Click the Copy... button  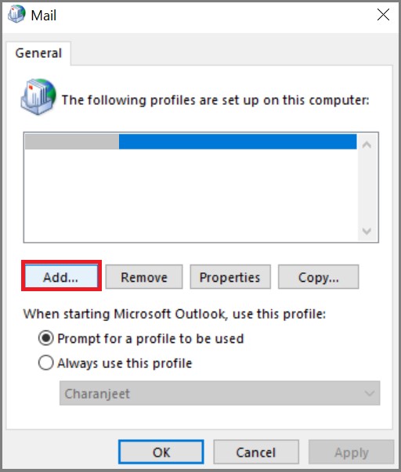(319, 276)
